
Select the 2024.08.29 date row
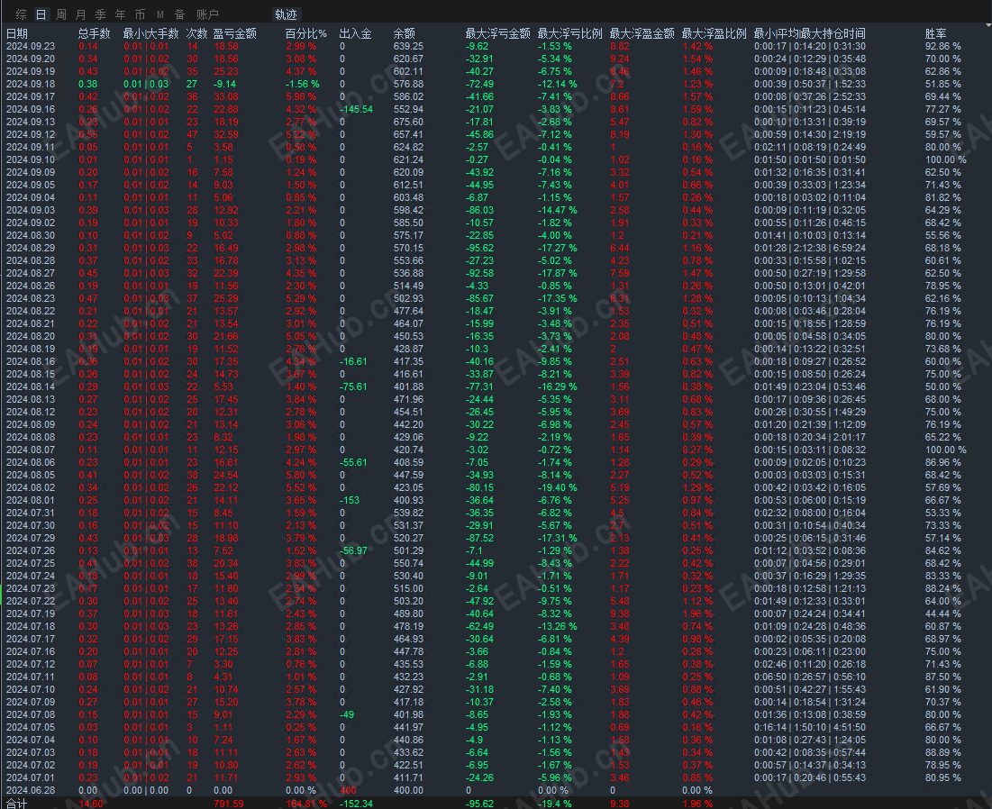pyautogui.click(x=31, y=248)
